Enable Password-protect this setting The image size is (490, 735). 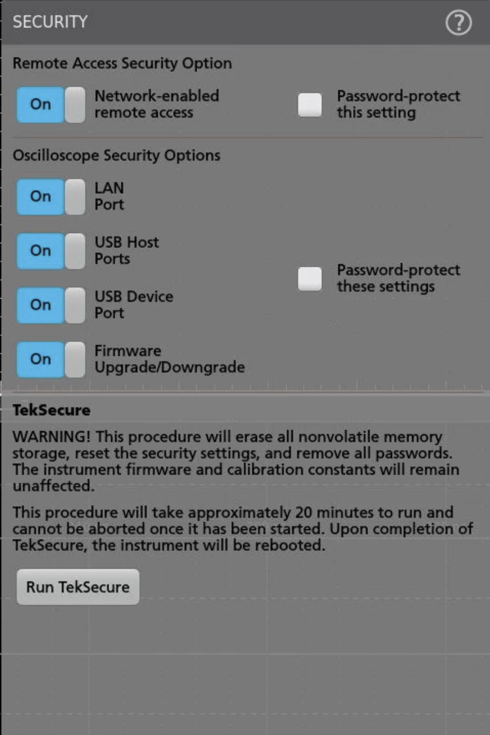(309, 104)
